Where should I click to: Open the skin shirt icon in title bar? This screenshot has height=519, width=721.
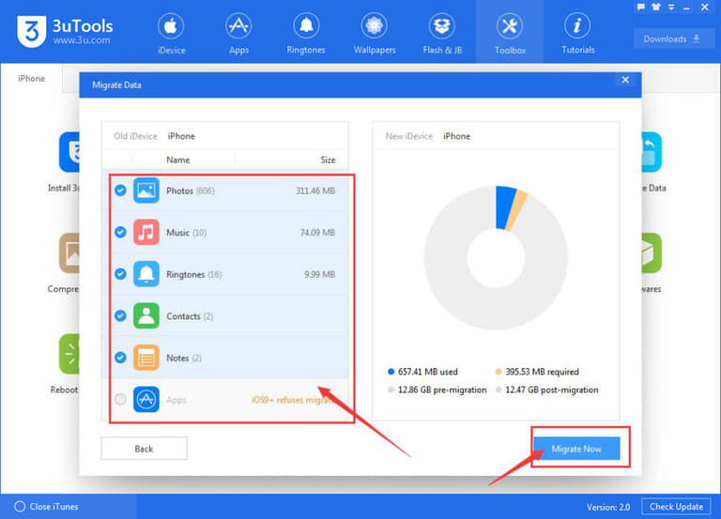pos(656,7)
